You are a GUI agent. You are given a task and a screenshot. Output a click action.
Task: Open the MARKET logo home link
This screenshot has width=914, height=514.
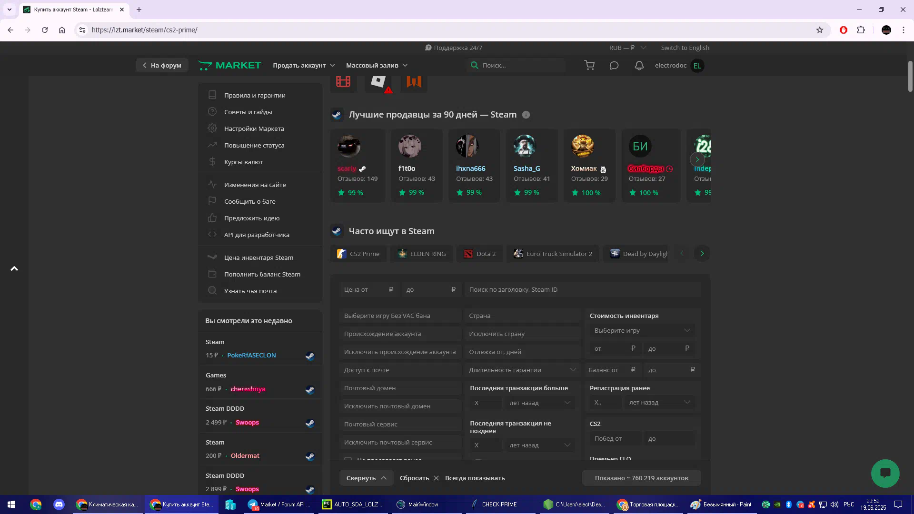point(229,65)
